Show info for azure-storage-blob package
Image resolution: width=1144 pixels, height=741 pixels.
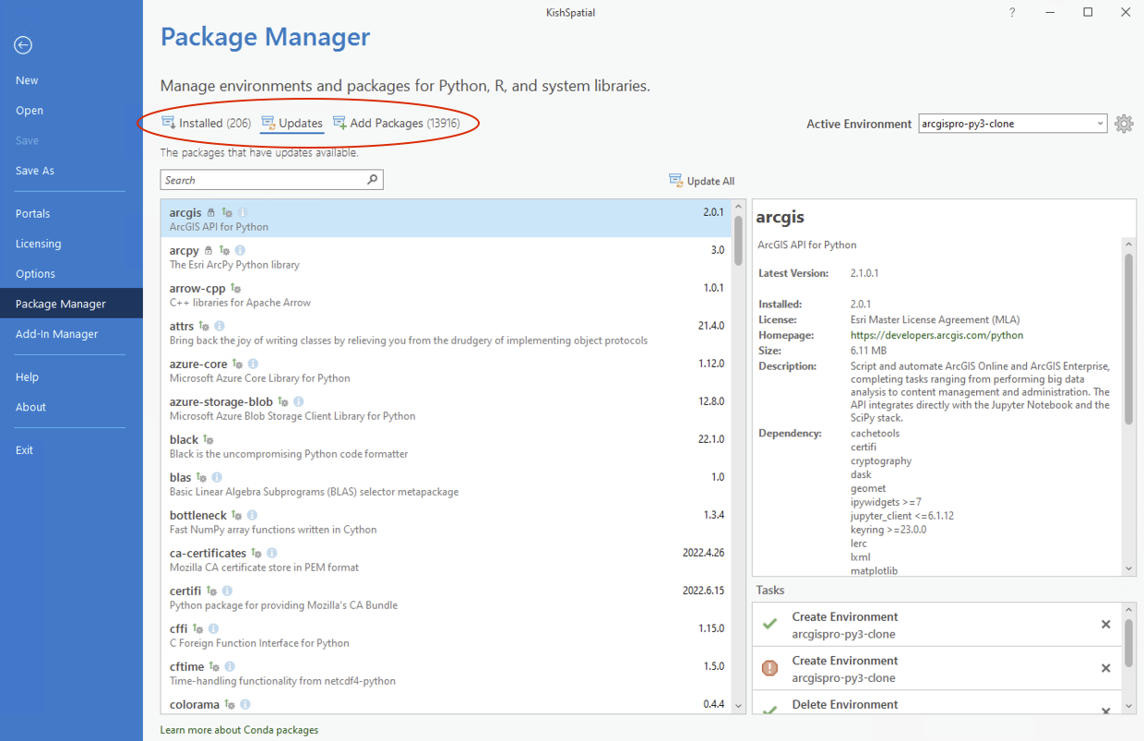(299, 402)
